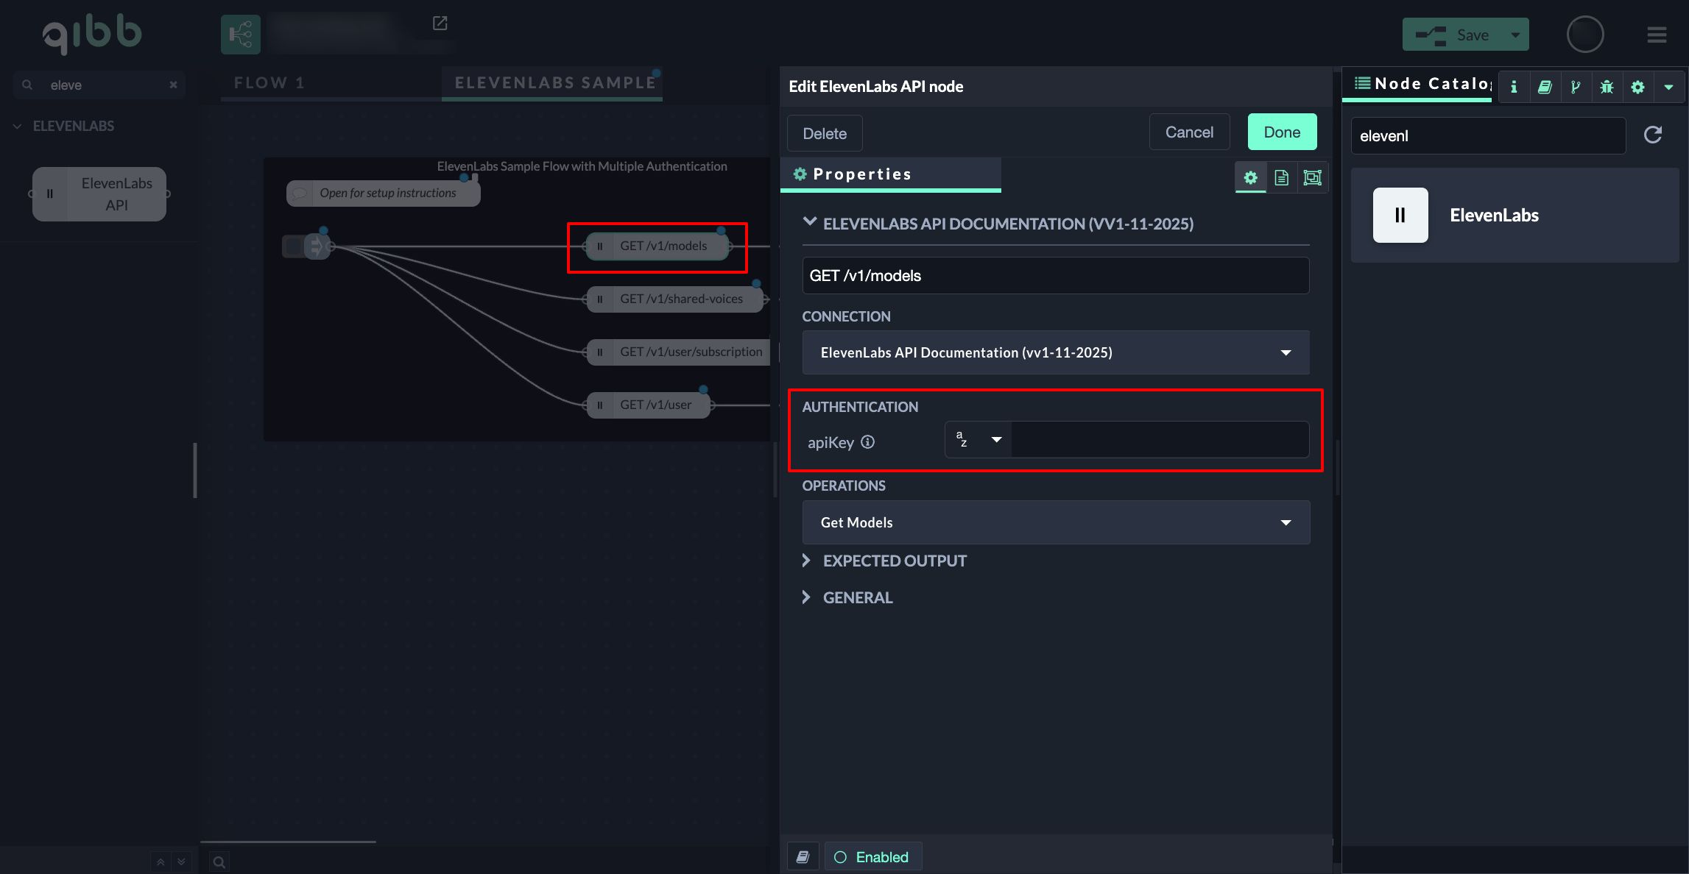Open the hamburger main menu

point(1657,35)
